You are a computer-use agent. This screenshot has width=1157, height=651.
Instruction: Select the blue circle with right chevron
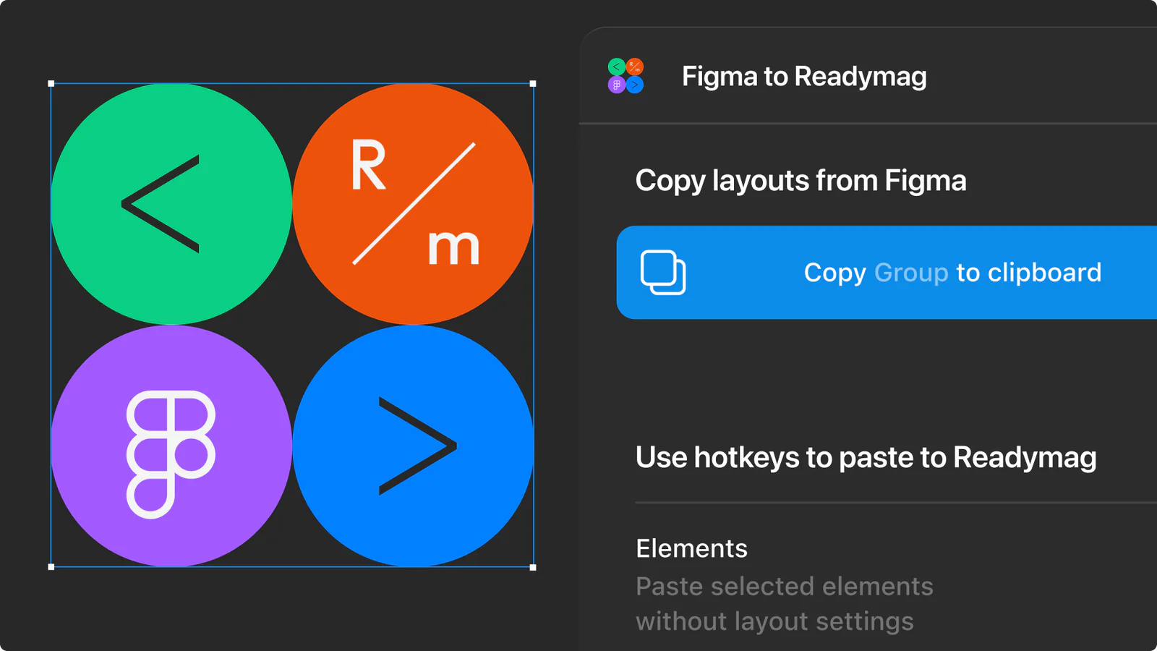point(413,446)
